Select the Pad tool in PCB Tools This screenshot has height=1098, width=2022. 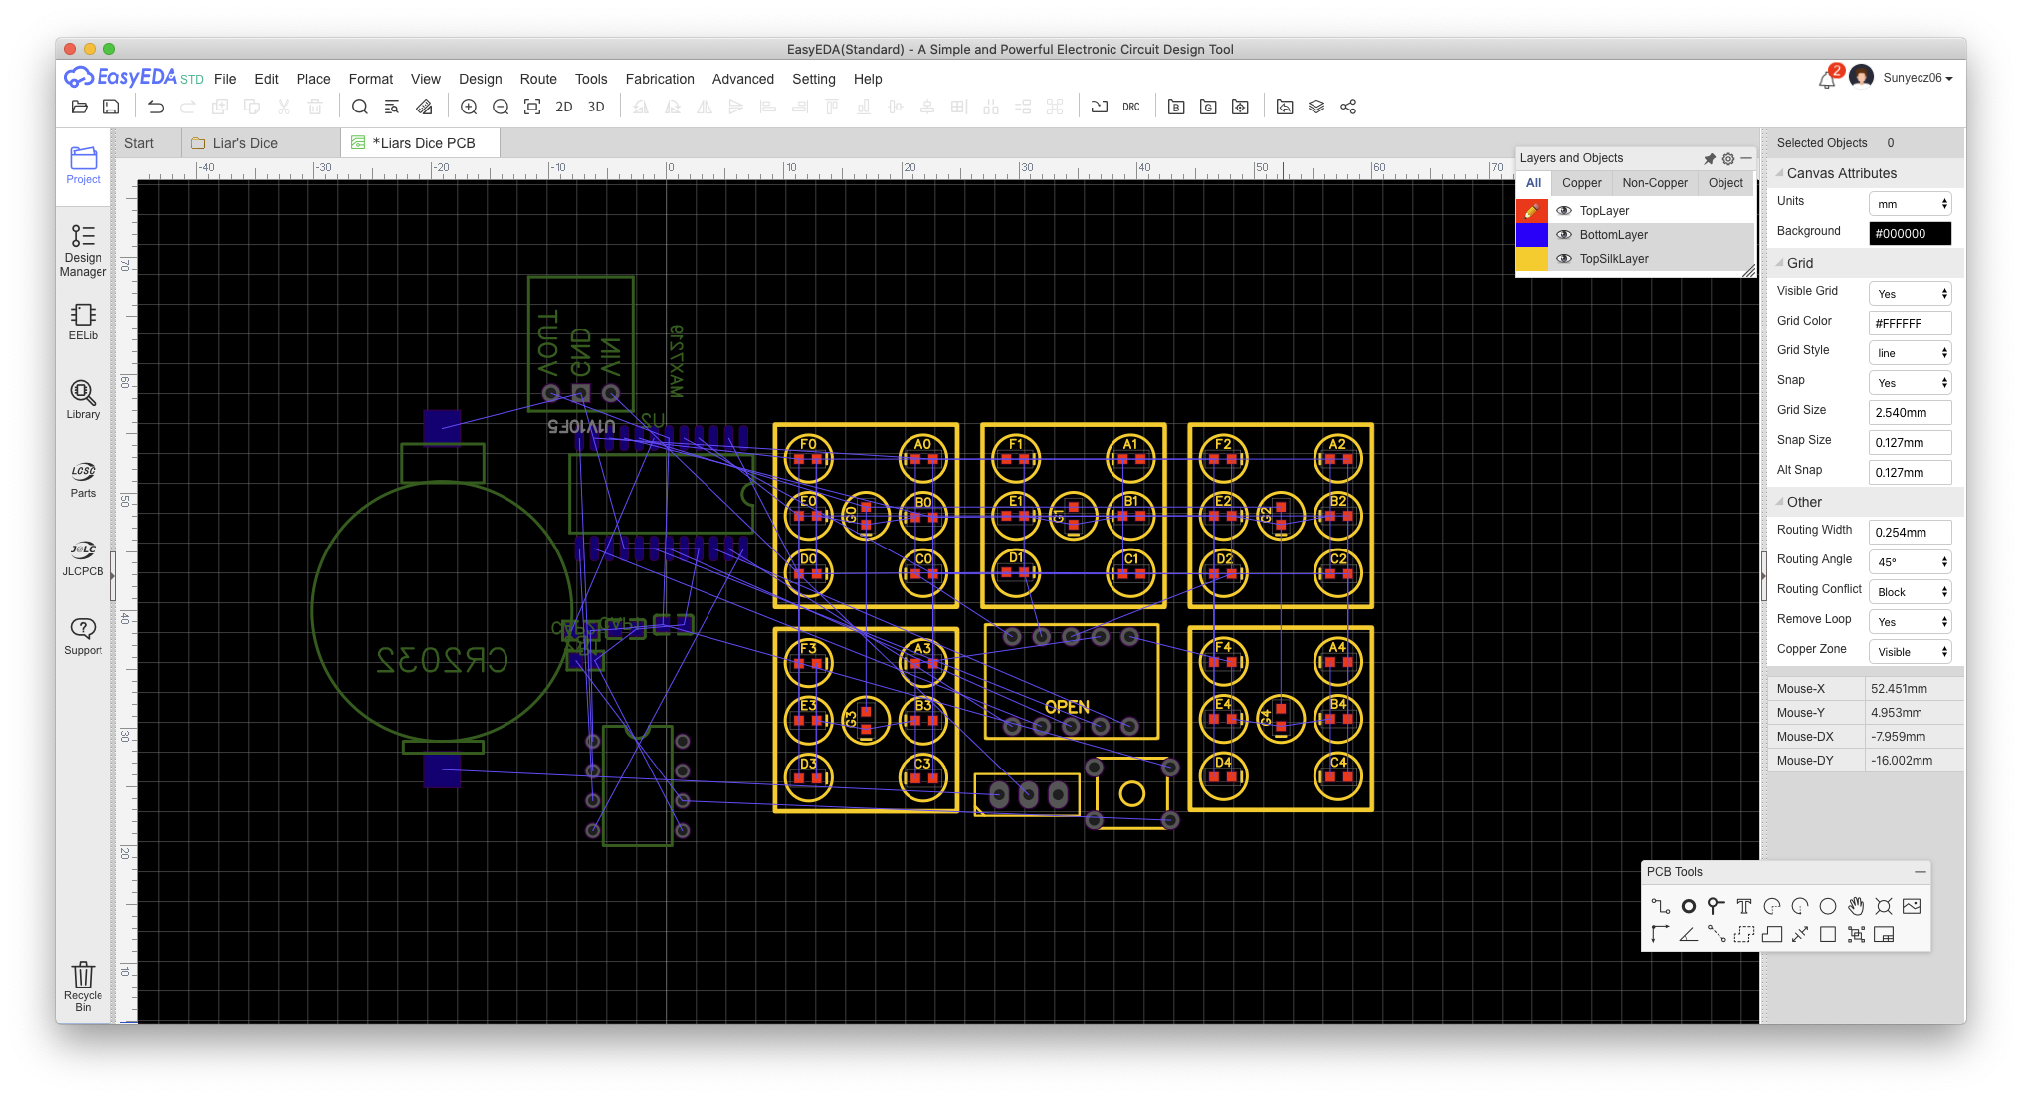1689,906
